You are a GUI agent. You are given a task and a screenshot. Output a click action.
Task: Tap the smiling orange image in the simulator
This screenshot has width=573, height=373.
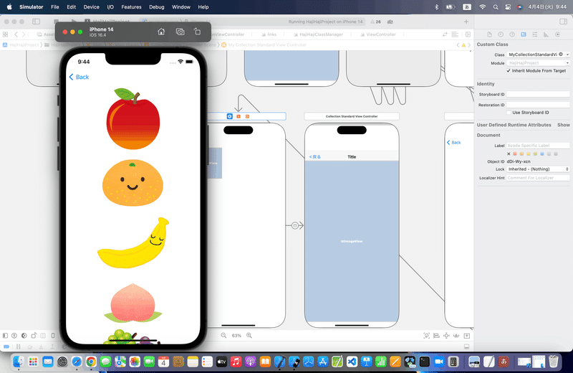[x=133, y=183]
